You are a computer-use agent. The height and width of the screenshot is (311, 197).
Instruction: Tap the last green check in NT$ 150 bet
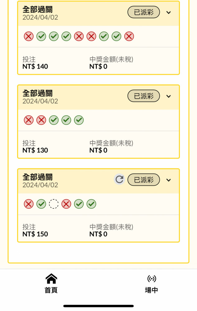point(91,204)
